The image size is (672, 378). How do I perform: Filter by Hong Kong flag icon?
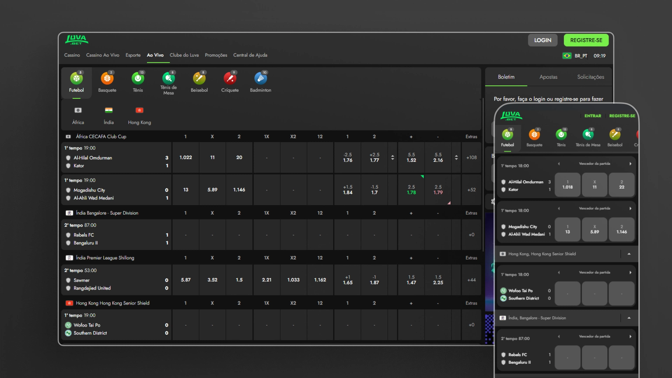[x=139, y=111]
